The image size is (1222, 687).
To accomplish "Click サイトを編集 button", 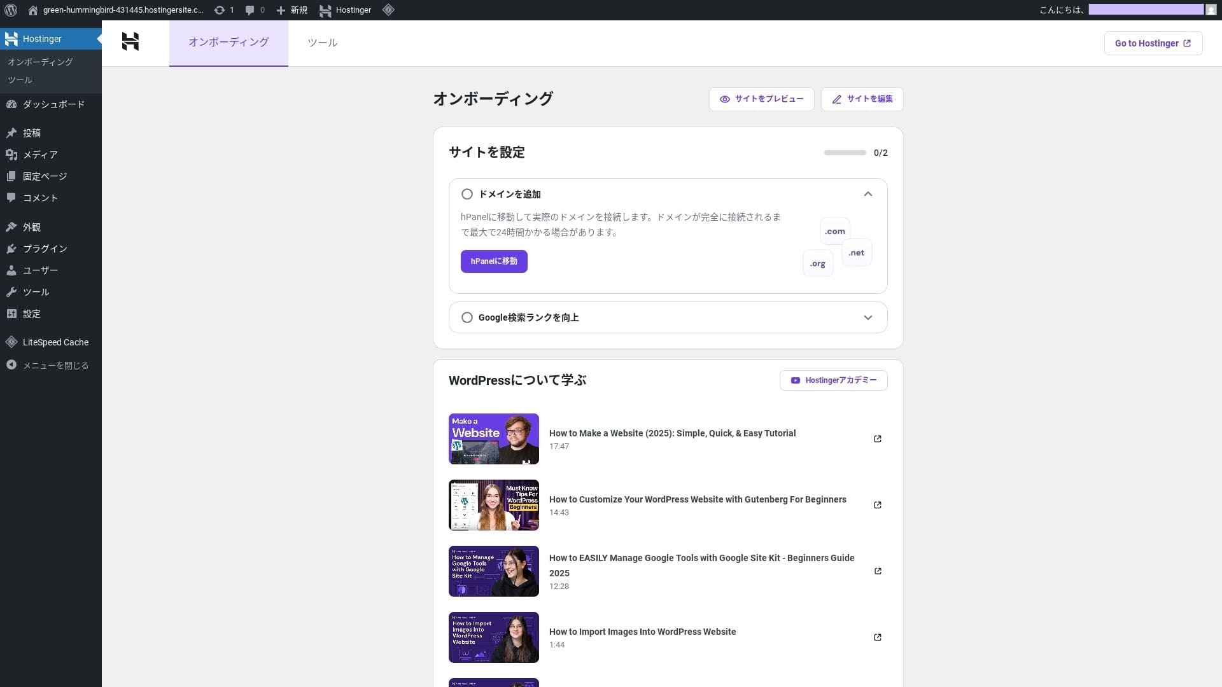I will 862,99.
